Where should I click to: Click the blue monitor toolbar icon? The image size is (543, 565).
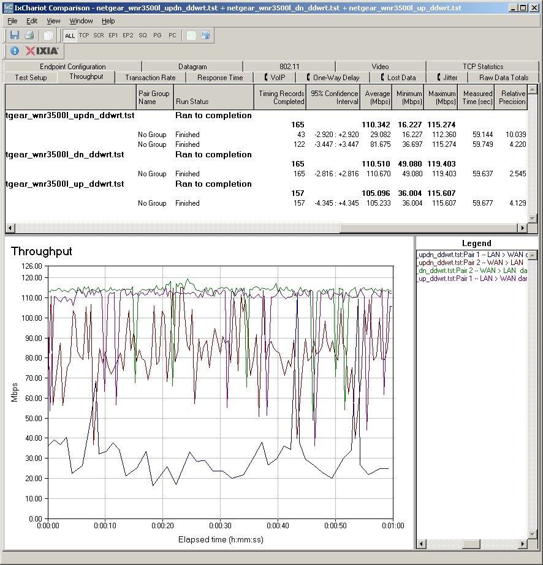click(x=206, y=36)
